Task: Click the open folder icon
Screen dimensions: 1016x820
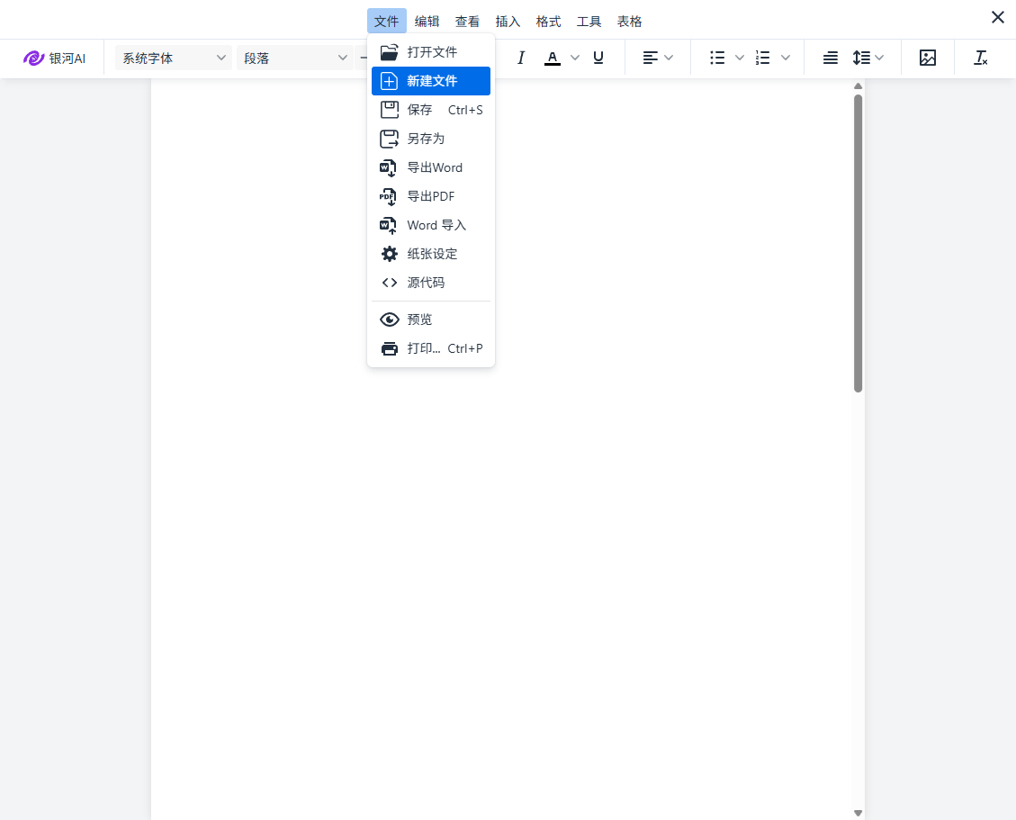Action: (389, 52)
